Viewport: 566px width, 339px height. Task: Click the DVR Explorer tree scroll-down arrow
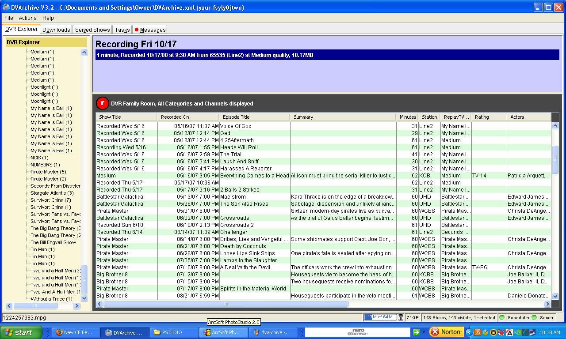84,298
